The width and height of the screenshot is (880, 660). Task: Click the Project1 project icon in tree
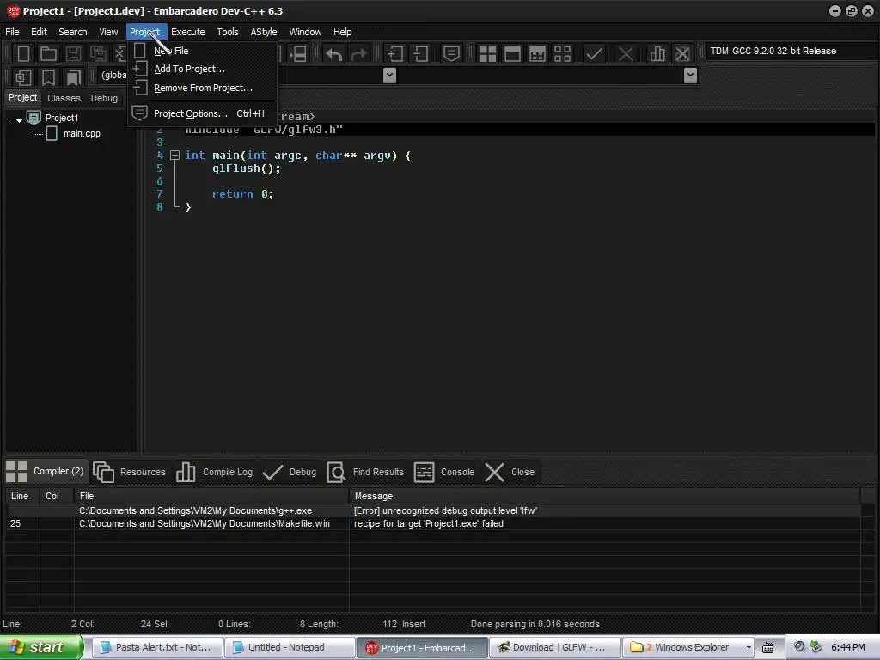(x=34, y=117)
